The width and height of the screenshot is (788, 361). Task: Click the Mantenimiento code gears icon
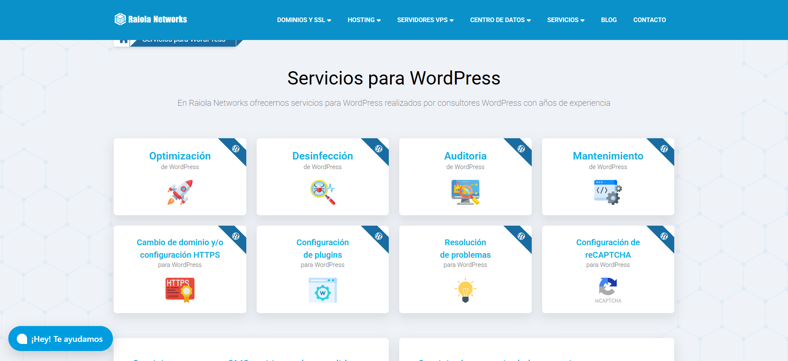point(608,192)
